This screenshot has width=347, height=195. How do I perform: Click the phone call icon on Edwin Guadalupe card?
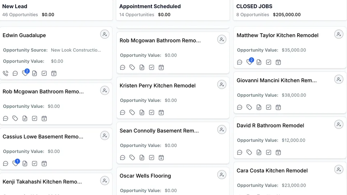(x=5, y=73)
